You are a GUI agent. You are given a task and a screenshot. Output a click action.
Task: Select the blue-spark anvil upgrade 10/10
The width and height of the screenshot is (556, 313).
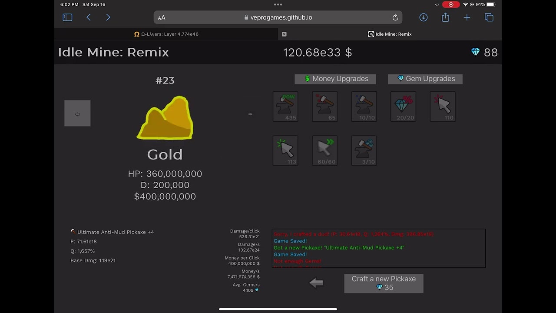pos(364,107)
